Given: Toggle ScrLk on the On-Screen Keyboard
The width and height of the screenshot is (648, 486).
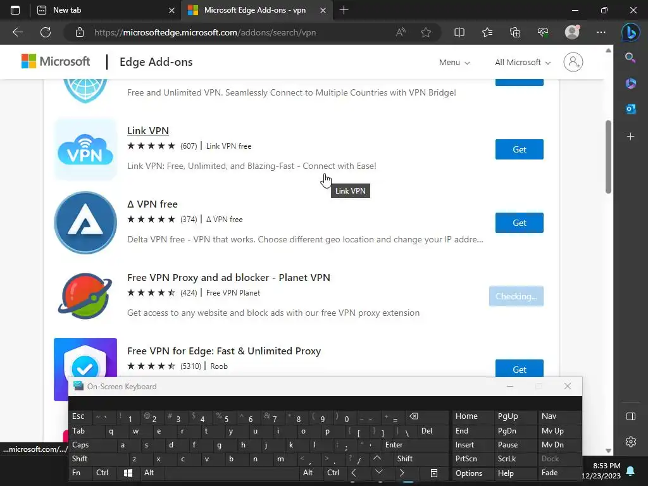Looking at the screenshot, I should tap(515, 459).
